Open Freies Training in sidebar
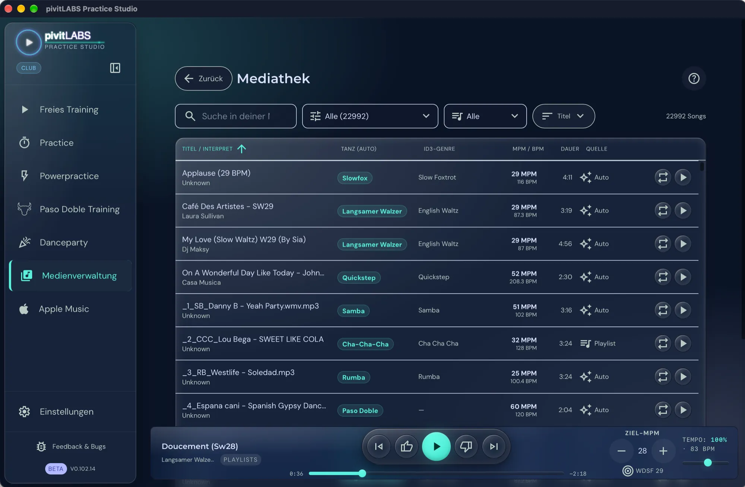745x487 pixels. [70, 110]
